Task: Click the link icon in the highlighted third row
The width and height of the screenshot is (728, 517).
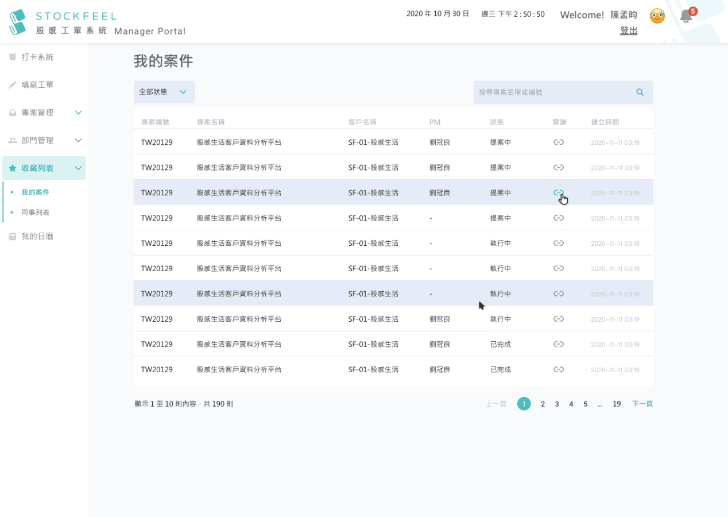Action: click(558, 192)
